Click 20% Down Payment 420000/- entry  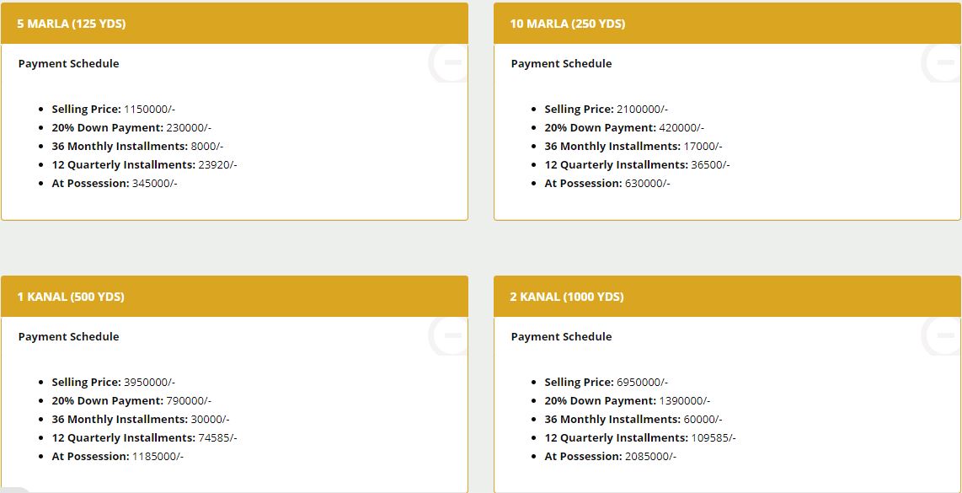point(624,128)
